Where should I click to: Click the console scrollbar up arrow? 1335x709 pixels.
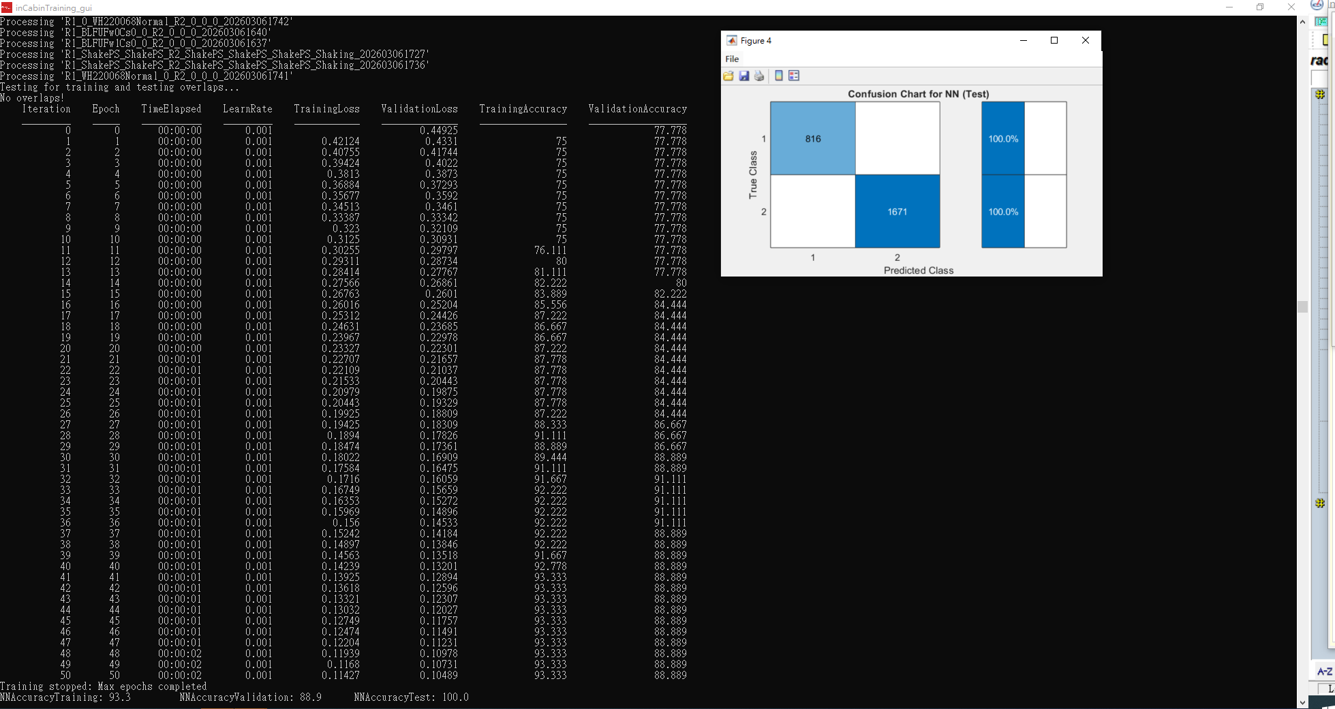[x=1302, y=22]
